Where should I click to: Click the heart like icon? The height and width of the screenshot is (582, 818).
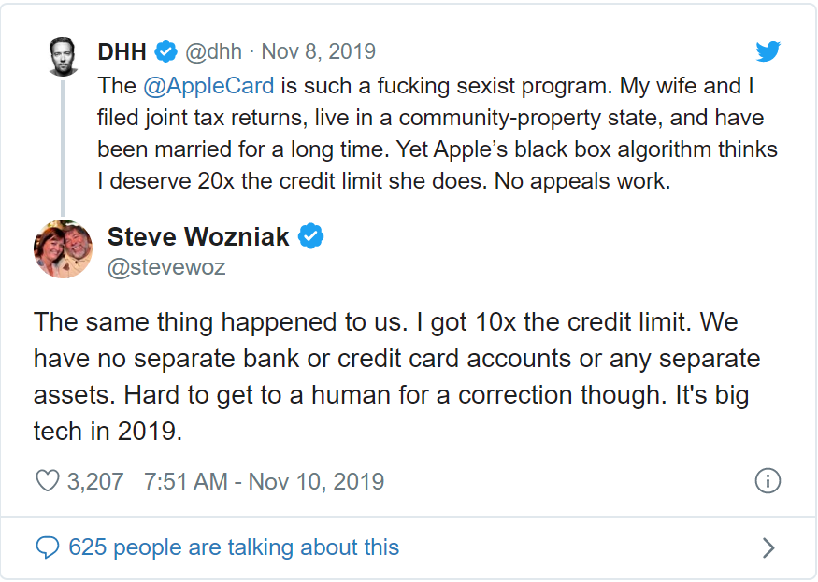[48, 481]
